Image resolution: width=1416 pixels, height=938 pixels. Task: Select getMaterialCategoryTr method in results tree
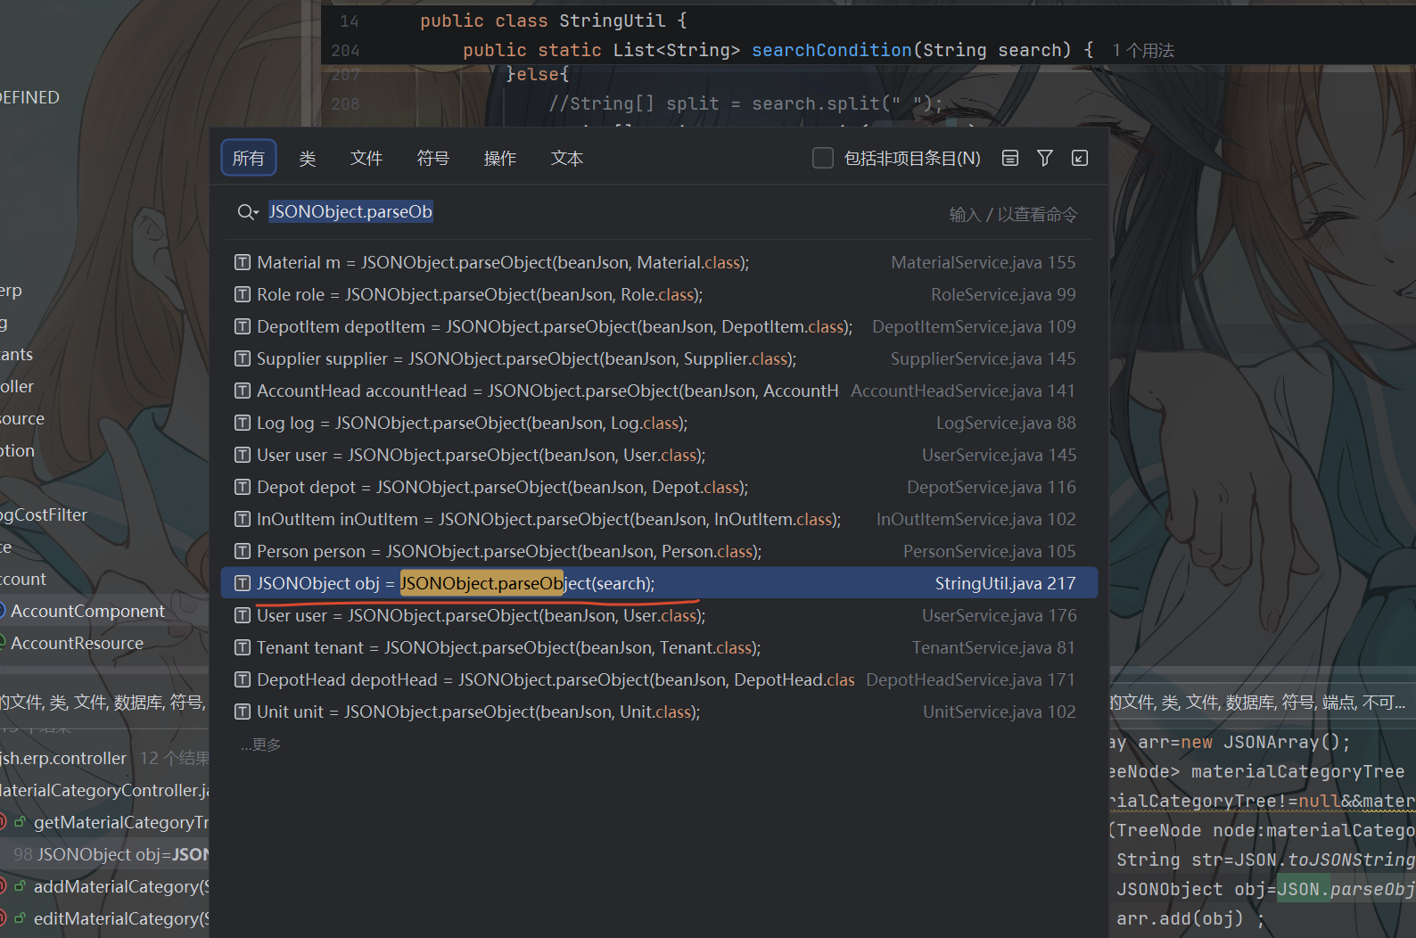pyautogui.click(x=121, y=822)
